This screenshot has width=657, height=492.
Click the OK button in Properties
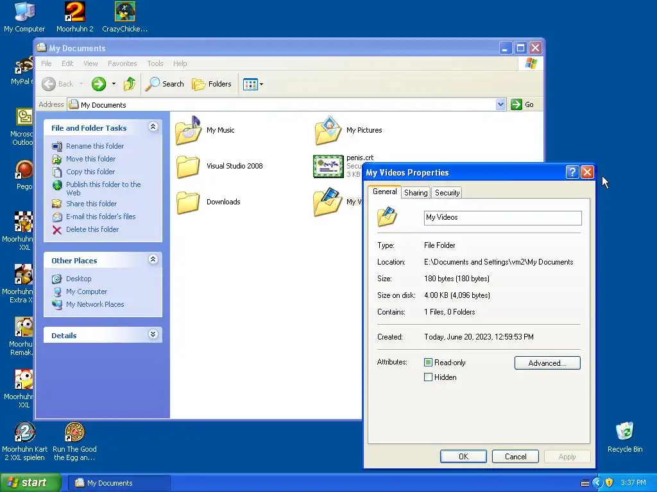point(463,456)
